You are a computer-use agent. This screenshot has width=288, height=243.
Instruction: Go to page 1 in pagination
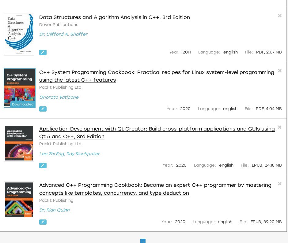pyautogui.click(x=143, y=241)
